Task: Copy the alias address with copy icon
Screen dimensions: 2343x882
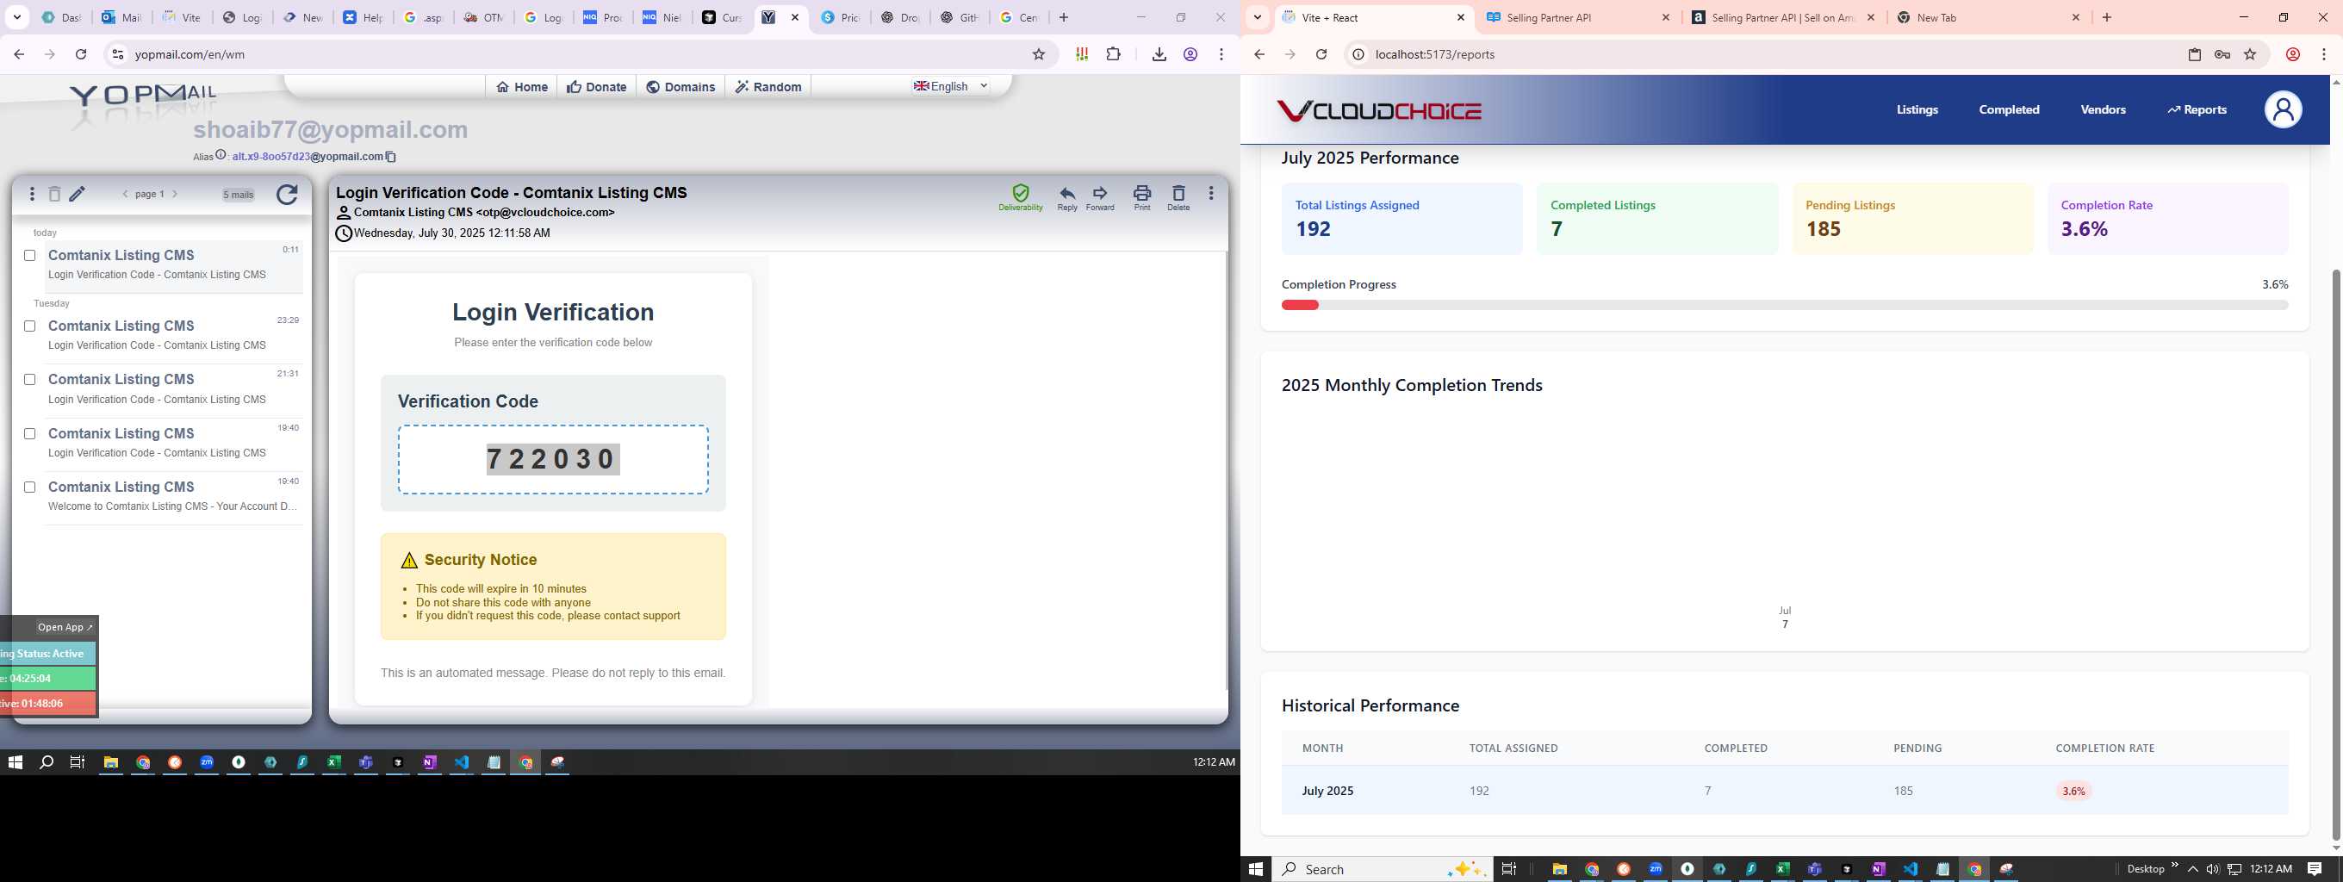Action: [x=391, y=157]
